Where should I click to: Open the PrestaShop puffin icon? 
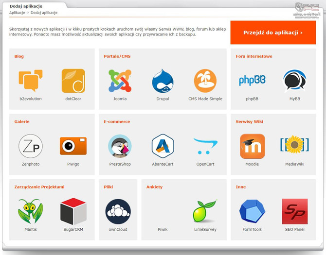tap(120, 146)
